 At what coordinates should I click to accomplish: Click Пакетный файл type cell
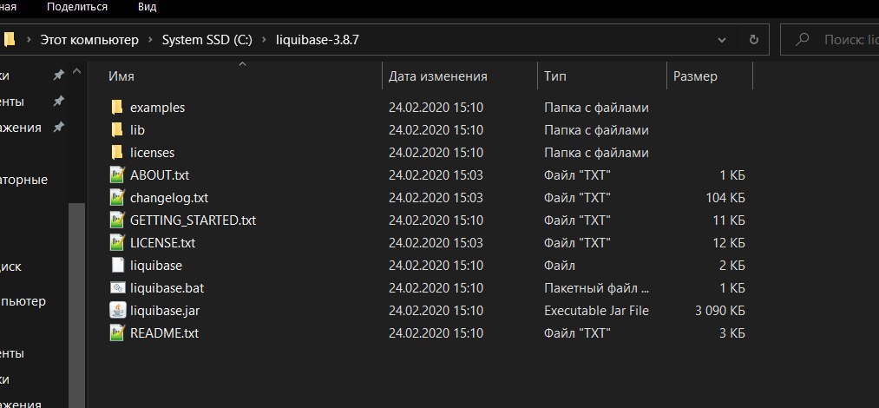596,288
